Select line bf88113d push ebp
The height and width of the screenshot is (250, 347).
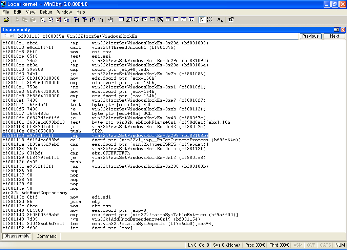[52, 202]
